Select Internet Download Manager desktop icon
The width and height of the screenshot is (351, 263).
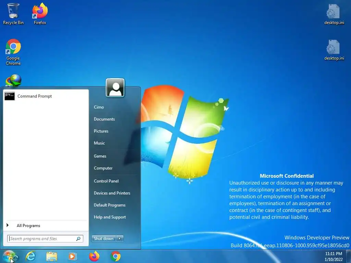tap(13, 80)
